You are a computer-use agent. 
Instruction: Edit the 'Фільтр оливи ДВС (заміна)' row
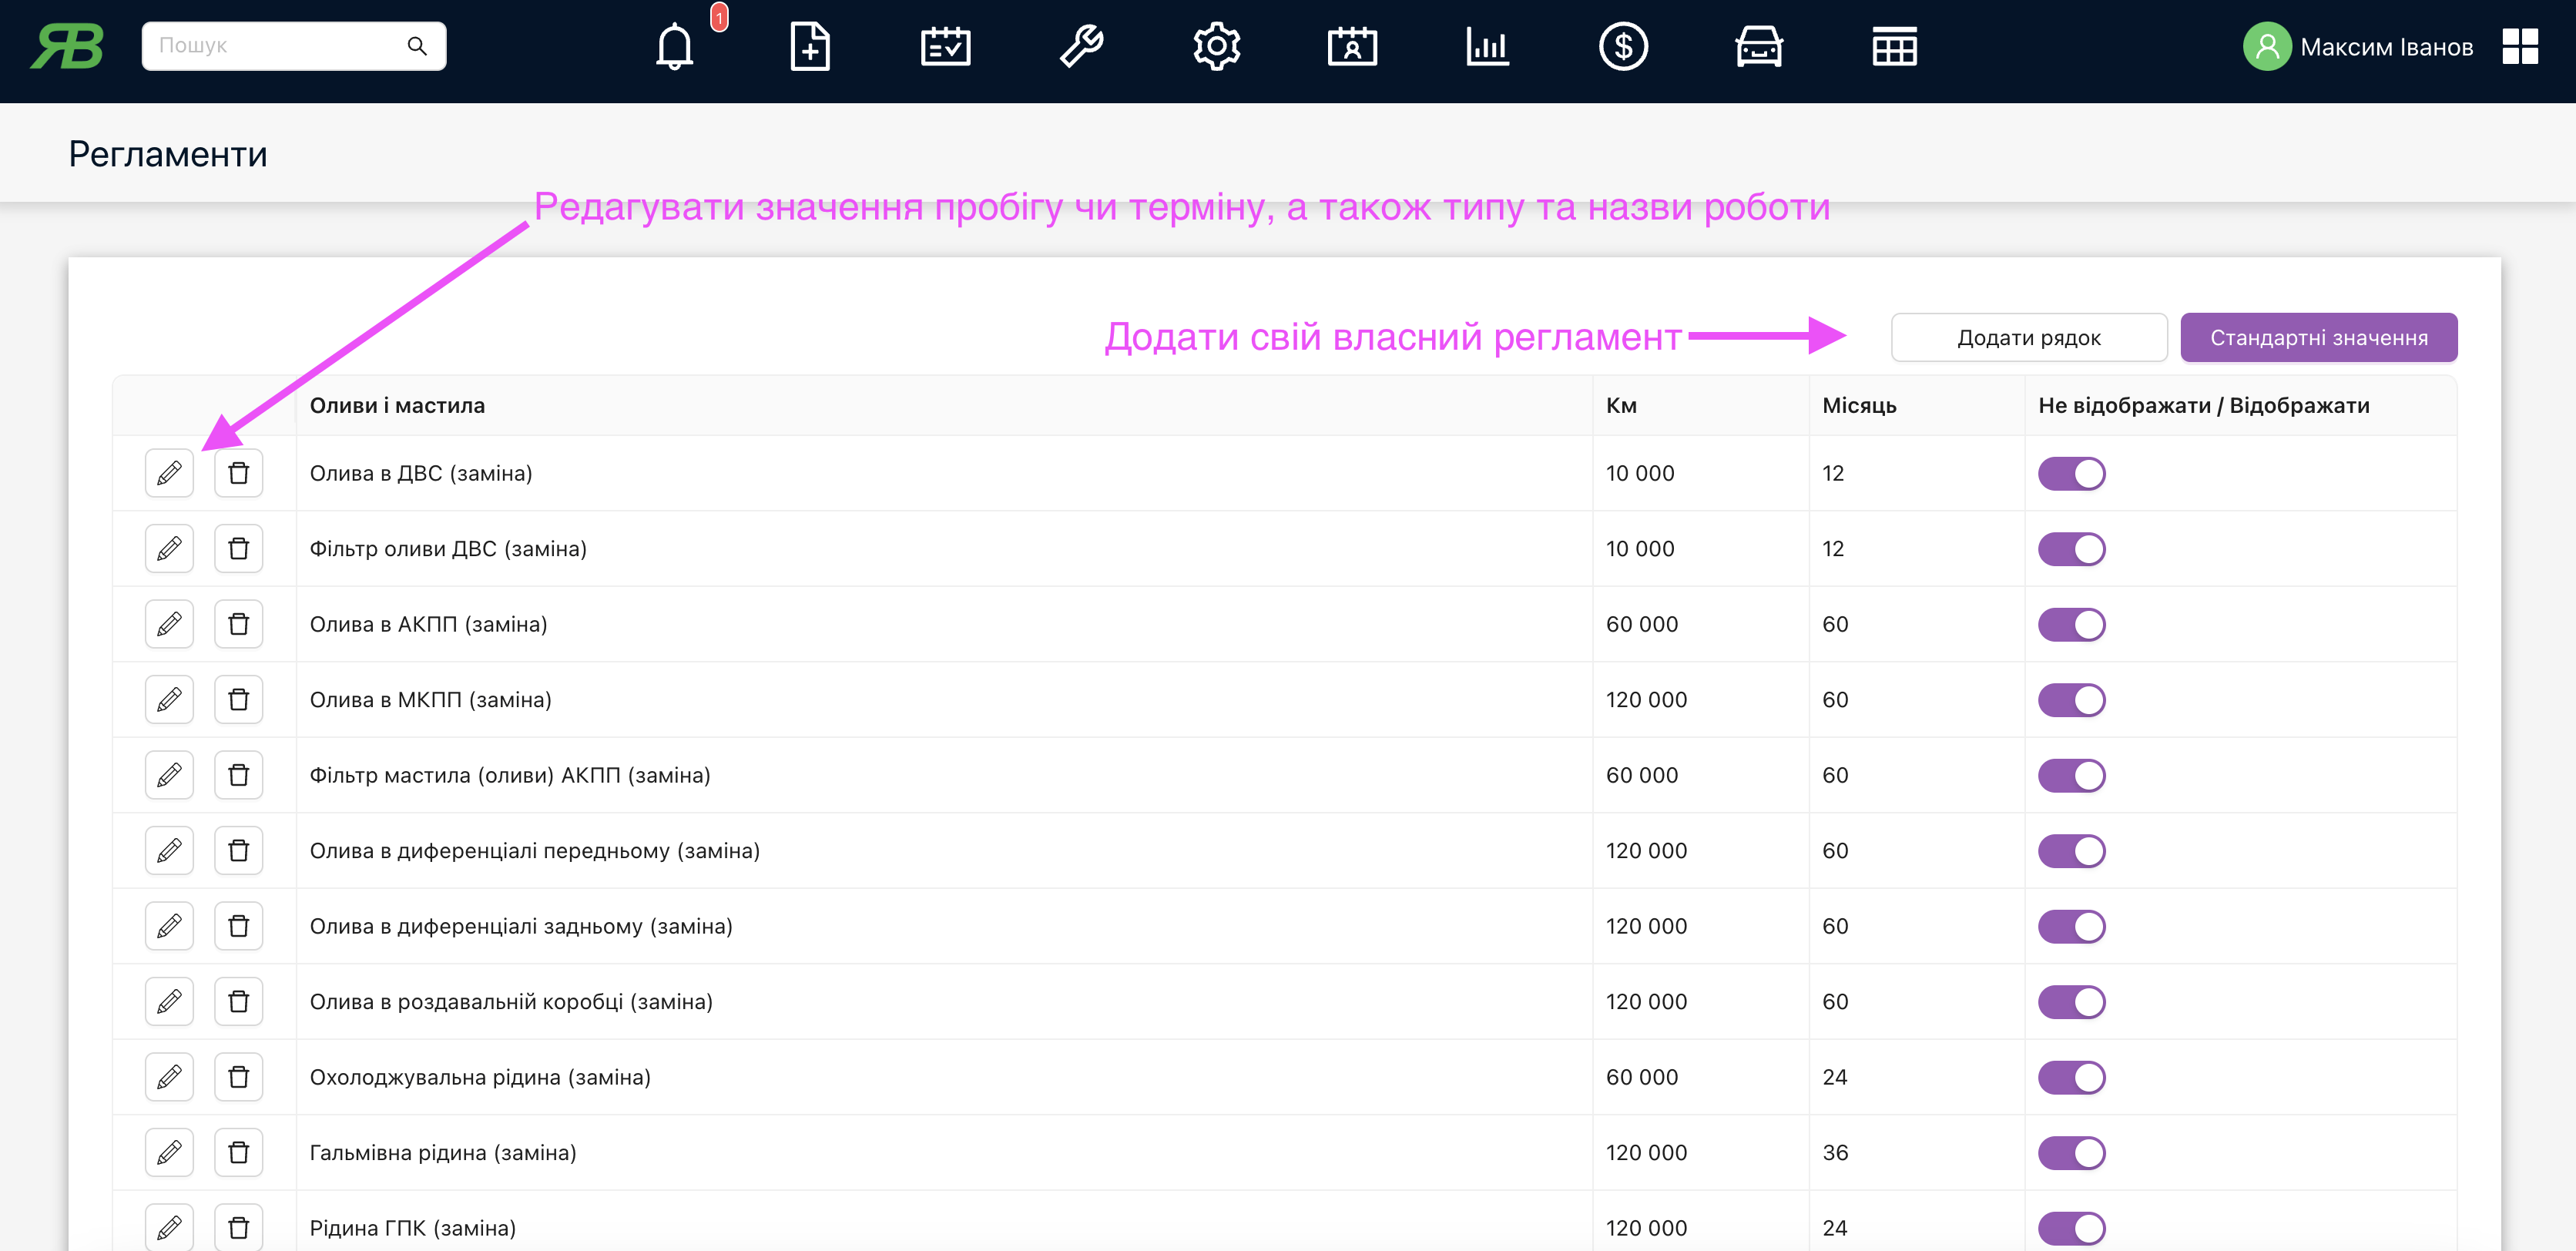click(x=169, y=549)
